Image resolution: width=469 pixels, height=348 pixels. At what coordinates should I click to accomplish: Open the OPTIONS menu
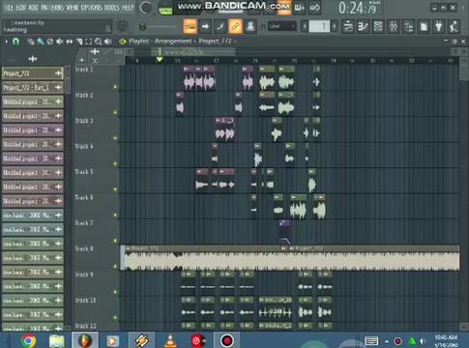[x=92, y=8]
